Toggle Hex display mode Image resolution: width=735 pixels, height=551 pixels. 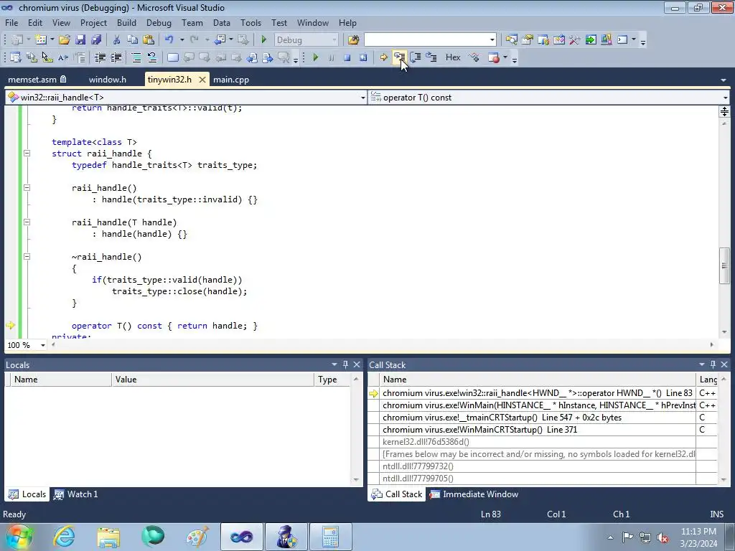pos(453,57)
